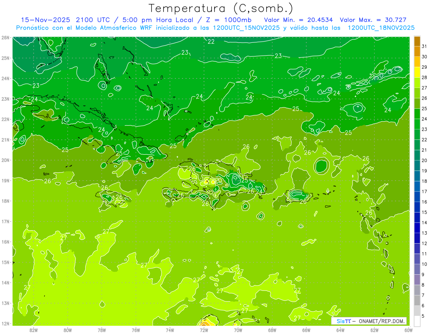Click the "22" contour label near the map top
The height and width of the screenshot is (335, 434).
pos(211,42)
